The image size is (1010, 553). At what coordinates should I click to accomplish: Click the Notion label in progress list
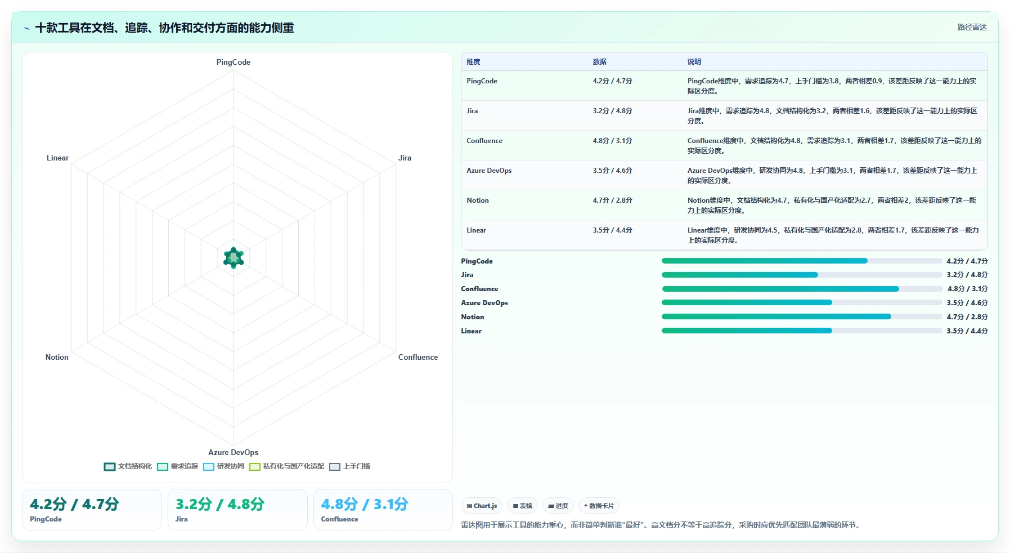pos(473,317)
